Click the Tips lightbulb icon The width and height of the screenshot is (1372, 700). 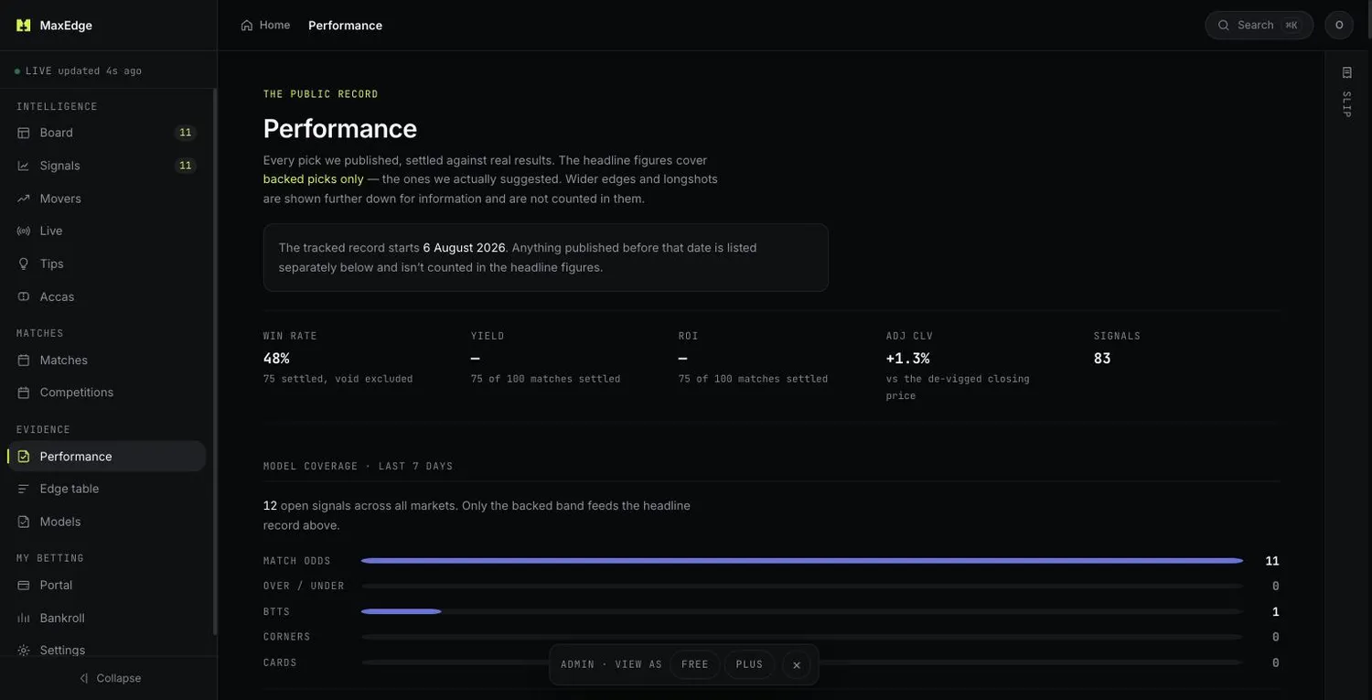coord(24,264)
